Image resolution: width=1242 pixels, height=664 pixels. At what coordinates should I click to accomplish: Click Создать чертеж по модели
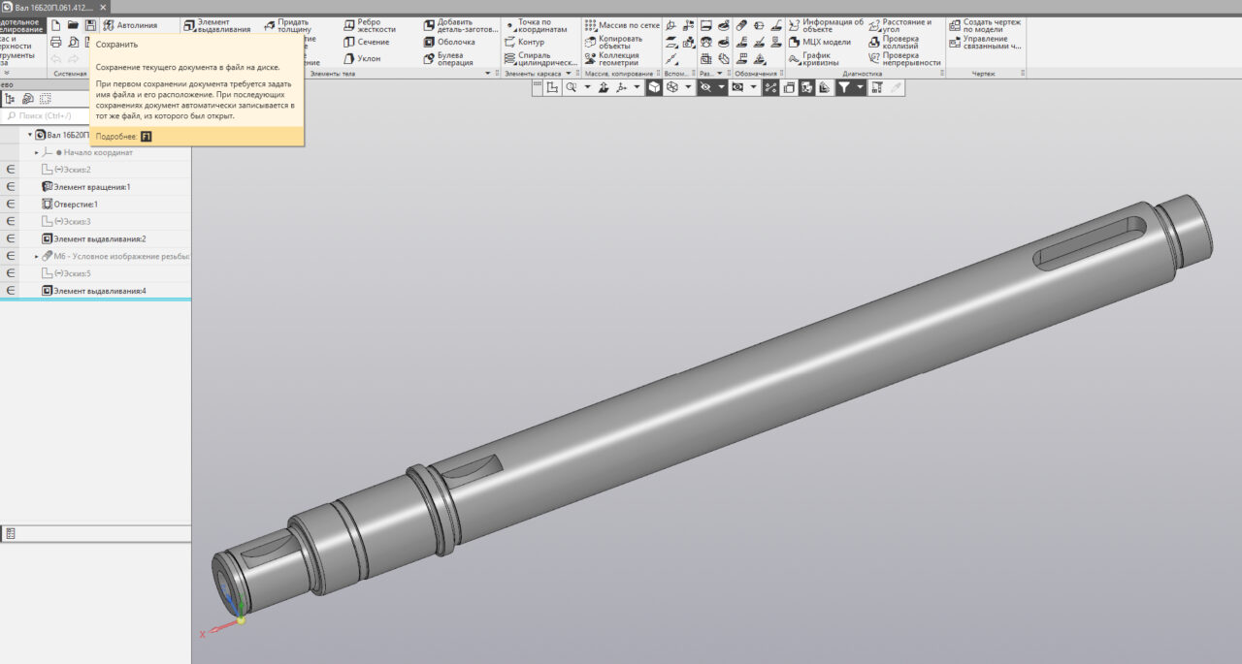pos(985,25)
